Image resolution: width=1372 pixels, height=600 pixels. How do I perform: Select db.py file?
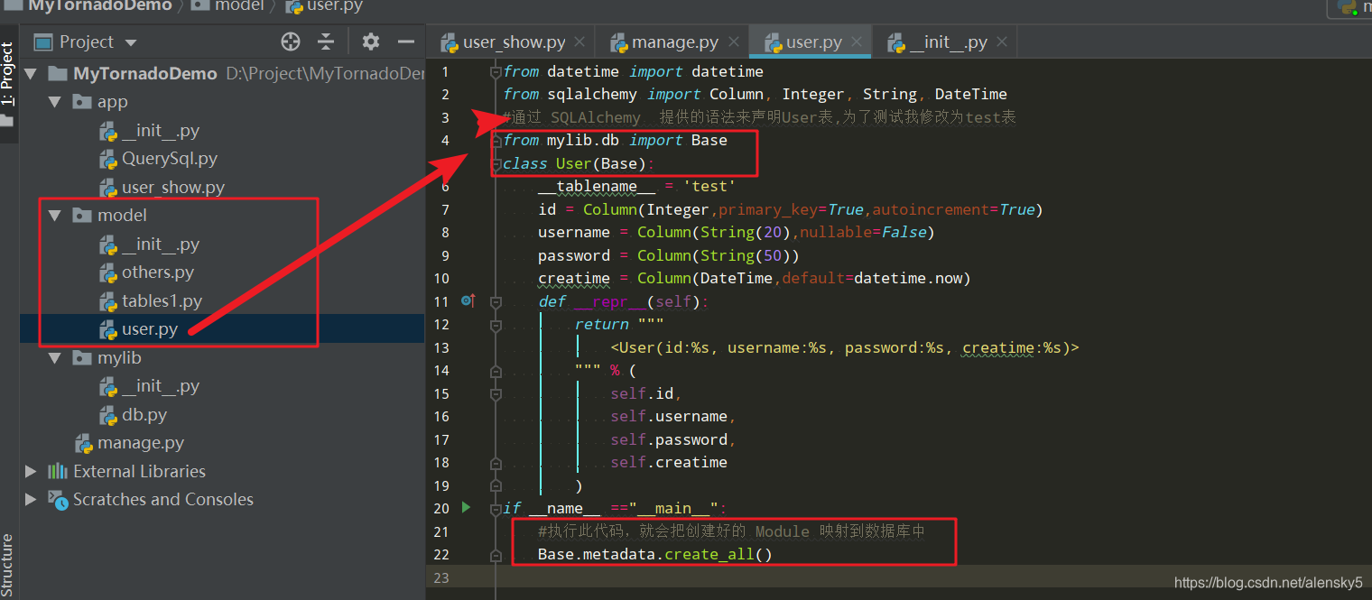[x=144, y=415]
